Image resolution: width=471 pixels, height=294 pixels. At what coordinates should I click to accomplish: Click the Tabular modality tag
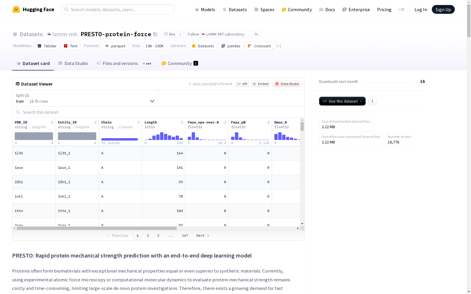click(x=47, y=46)
